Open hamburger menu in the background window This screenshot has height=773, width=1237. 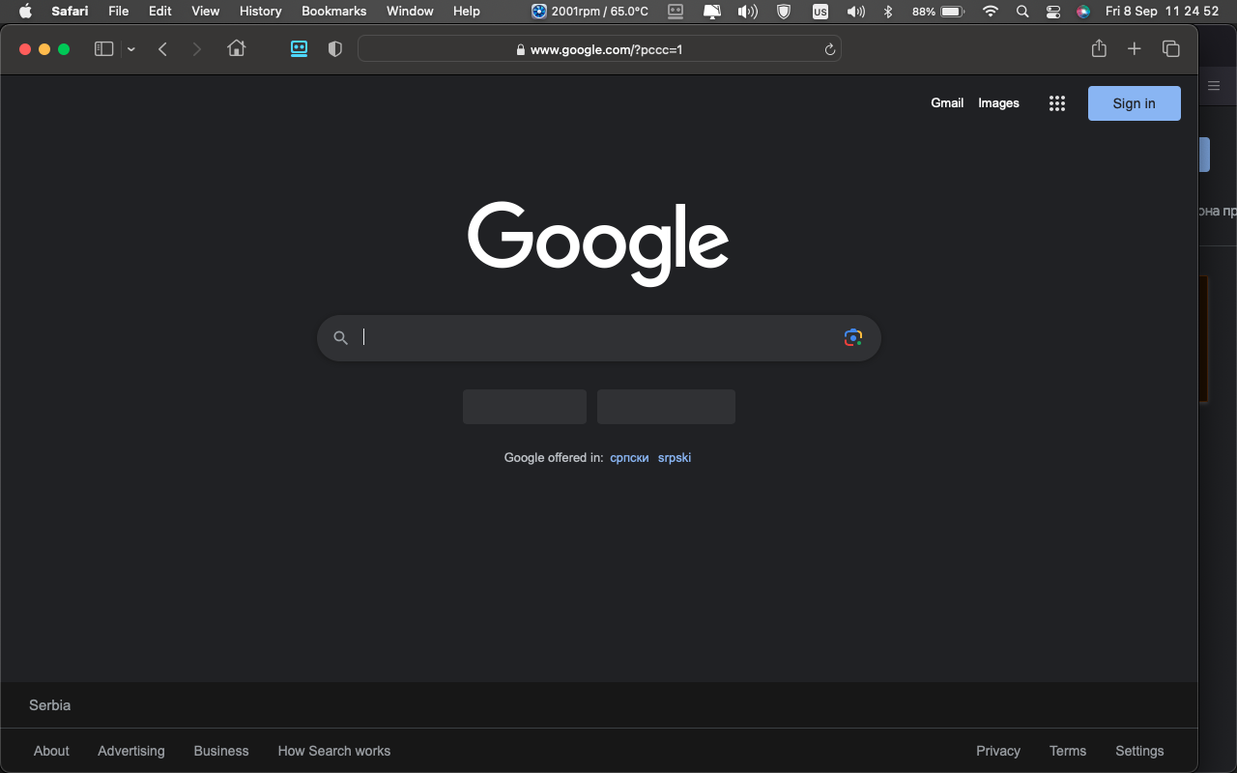click(x=1214, y=86)
